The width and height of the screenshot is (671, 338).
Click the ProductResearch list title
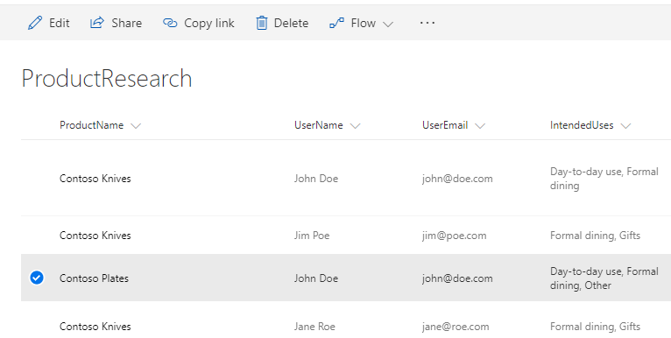coord(107,79)
